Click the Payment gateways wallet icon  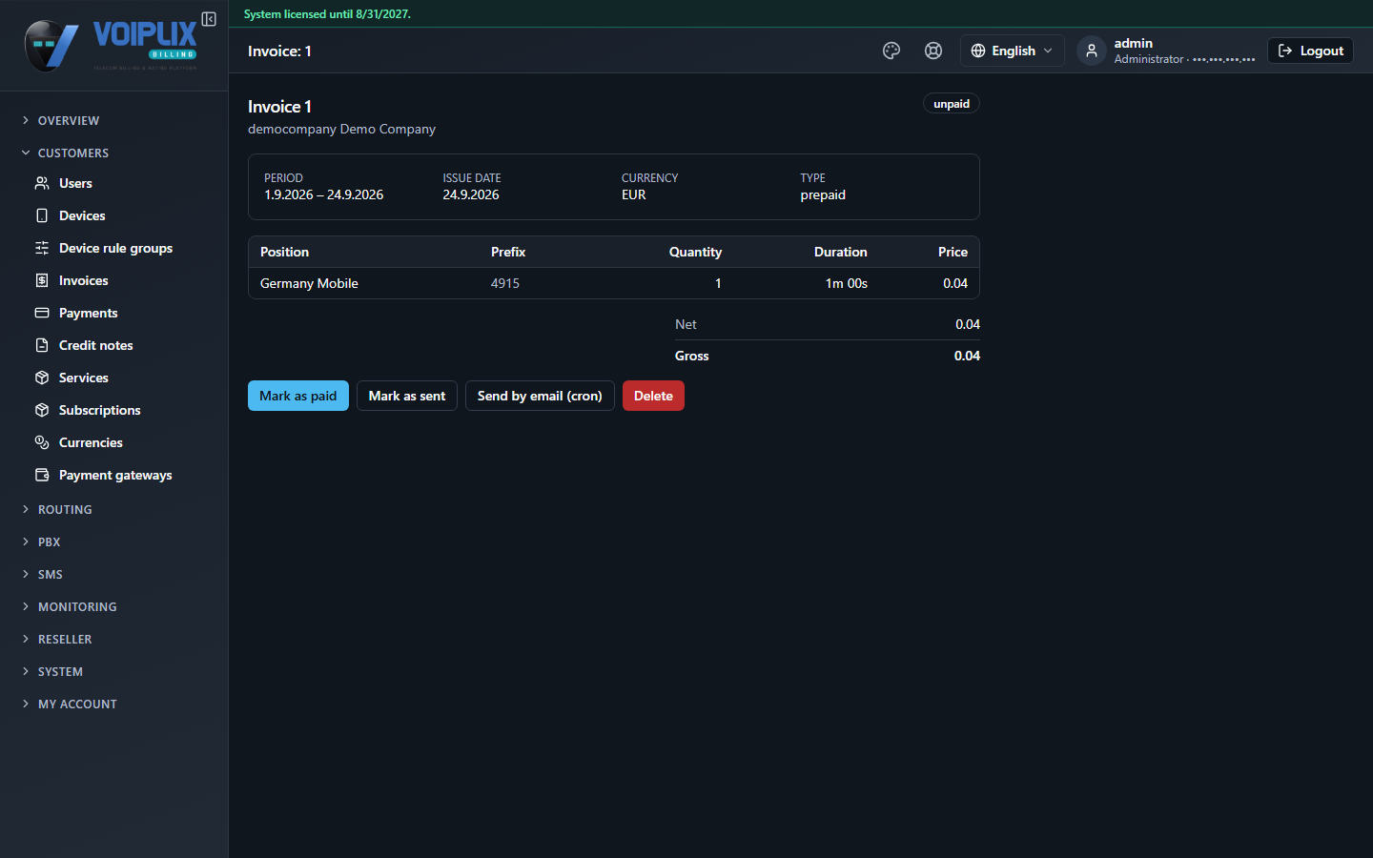[42, 475]
